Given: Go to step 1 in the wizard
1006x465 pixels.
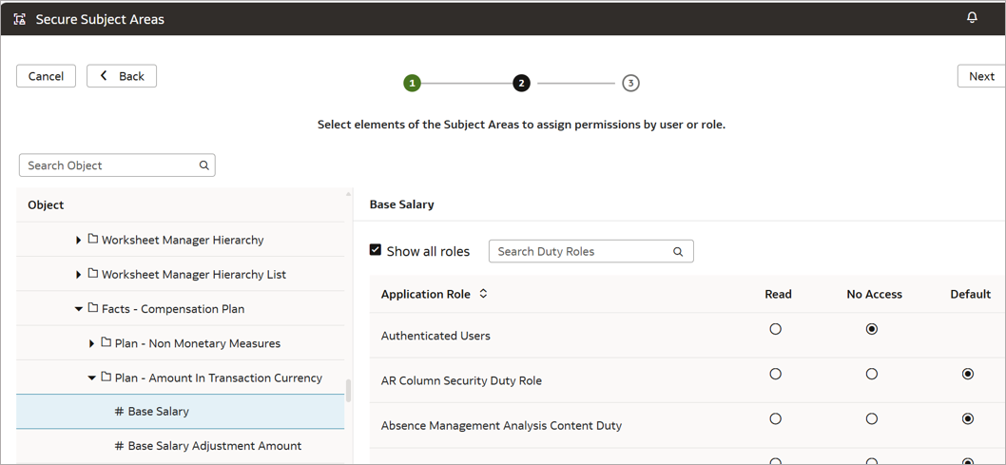Looking at the screenshot, I should tap(412, 84).
